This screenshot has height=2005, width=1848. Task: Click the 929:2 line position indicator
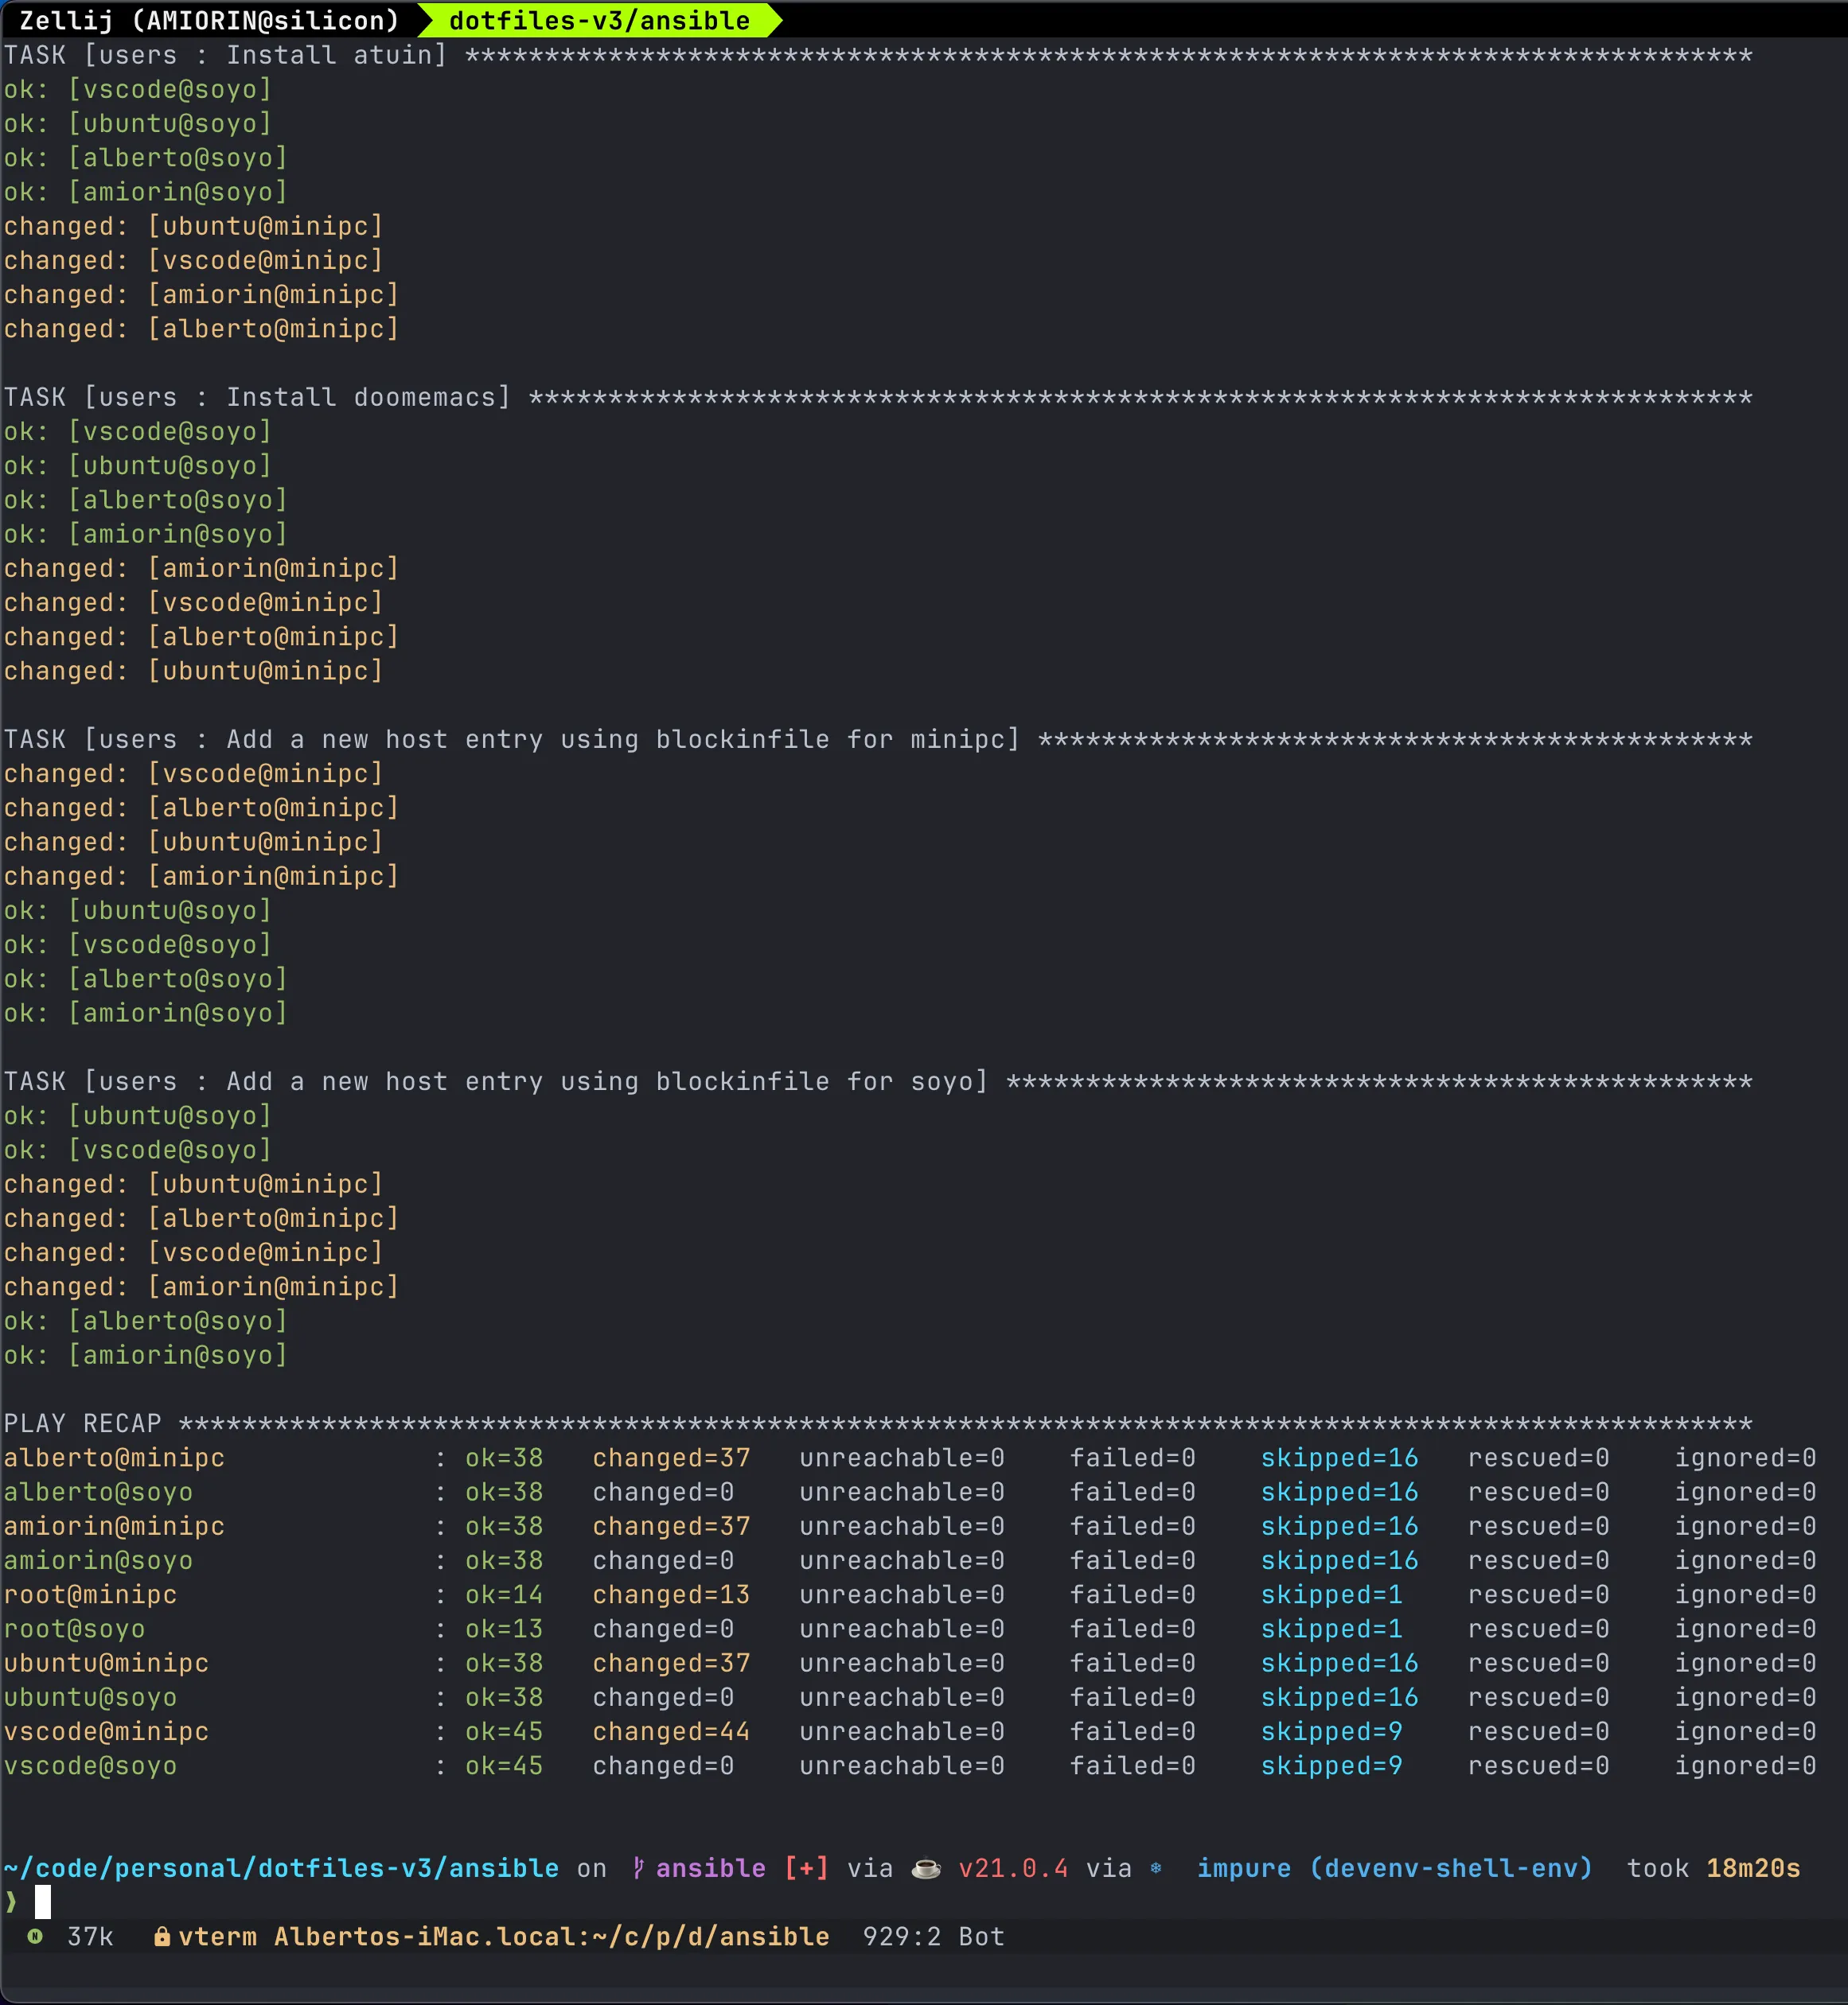pos(901,1937)
